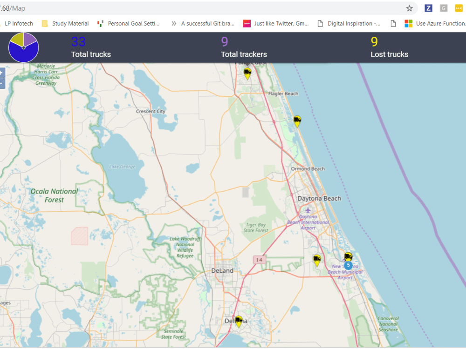Click the I4 highway shield

259,260
